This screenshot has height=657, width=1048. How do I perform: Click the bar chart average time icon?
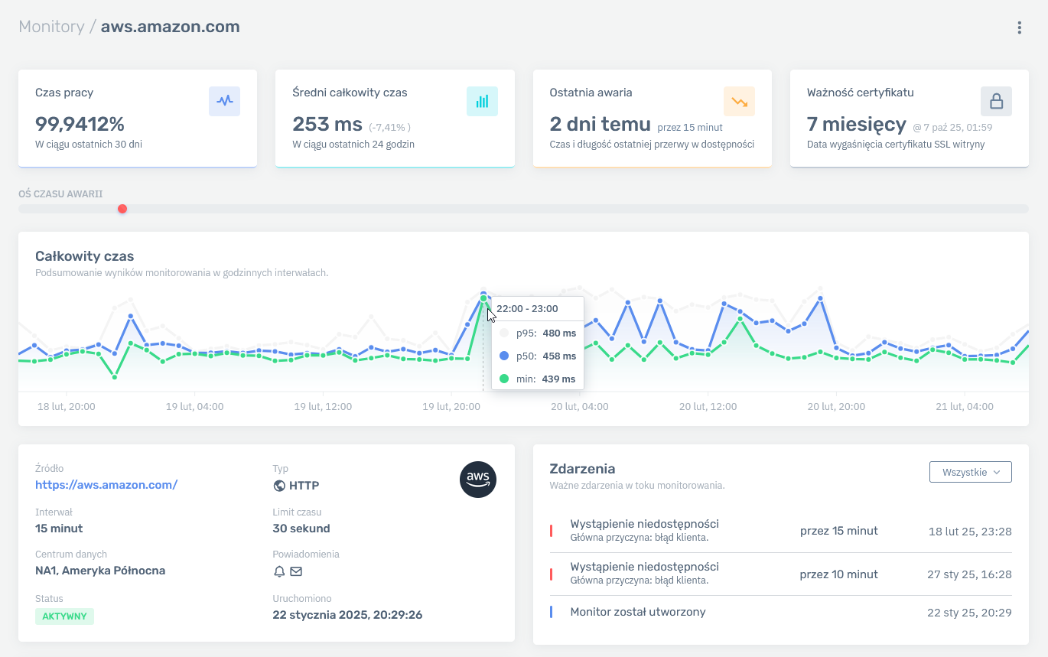(x=482, y=101)
